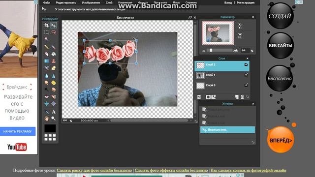315x177 pixels.
Task: Maximize the Без имени canvas window
Action: click(x=190, y=18)
